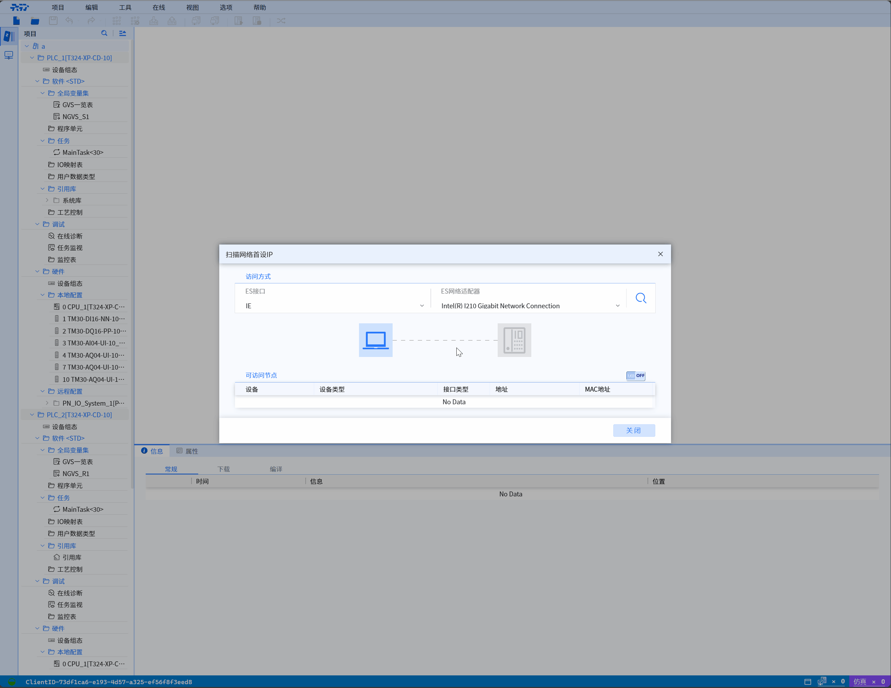Click the scan network magnifier icon
The image size is (891, 688).
641,298
